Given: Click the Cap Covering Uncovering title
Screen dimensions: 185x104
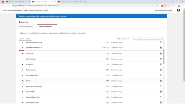Looking at the screenshot, I should click(34, 86).
